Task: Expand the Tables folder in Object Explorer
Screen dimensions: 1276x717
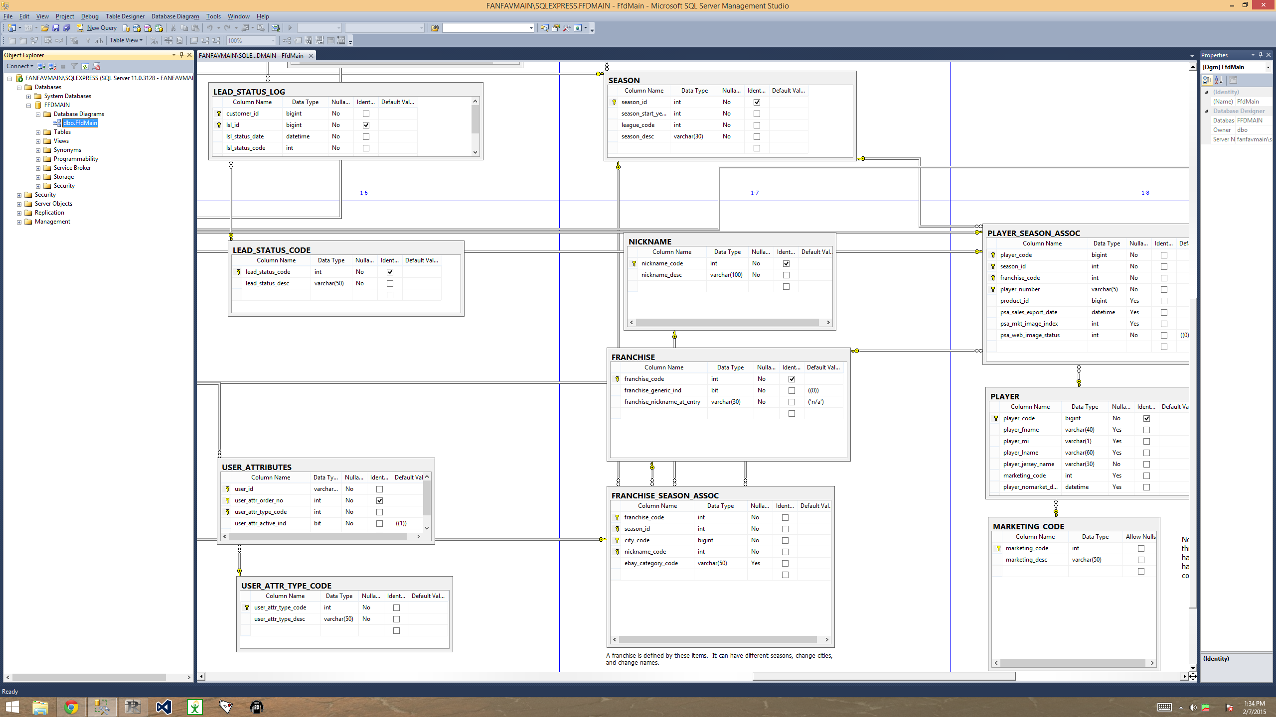Action: 38,132
